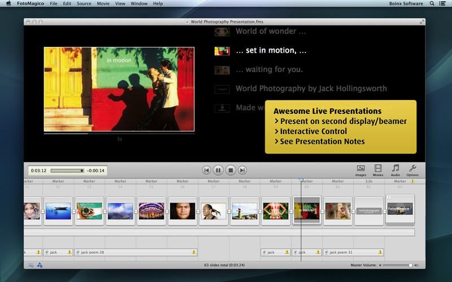Open the FotoMagico application menu

30,3
